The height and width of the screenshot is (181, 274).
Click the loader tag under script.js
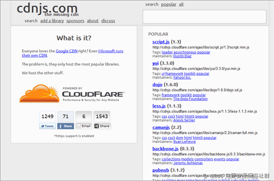pos(167,52)
